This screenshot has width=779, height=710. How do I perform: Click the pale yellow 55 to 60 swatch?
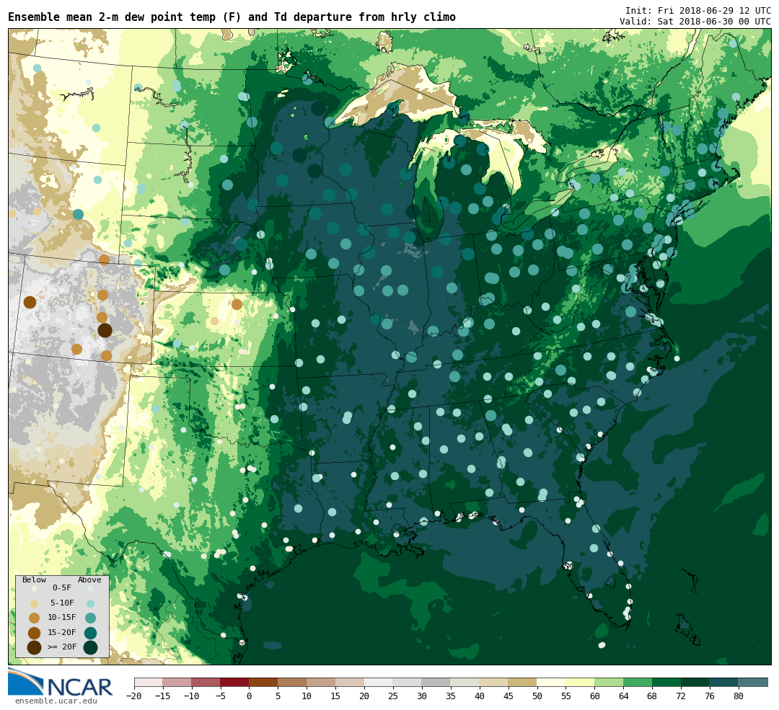580,682
